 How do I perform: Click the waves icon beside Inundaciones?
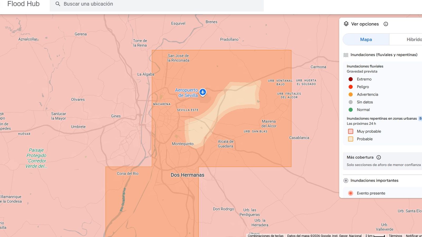point(346,55)
